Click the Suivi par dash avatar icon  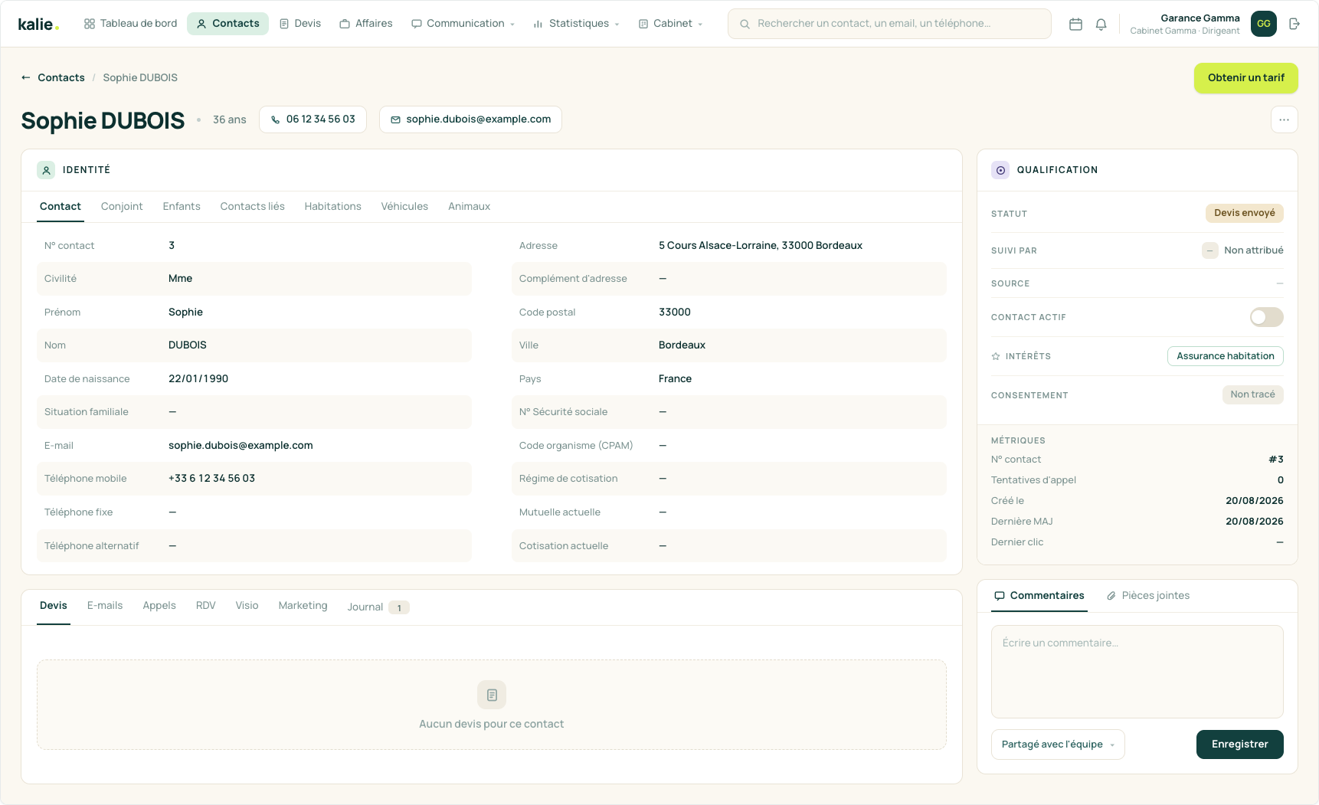[1210, 250]
